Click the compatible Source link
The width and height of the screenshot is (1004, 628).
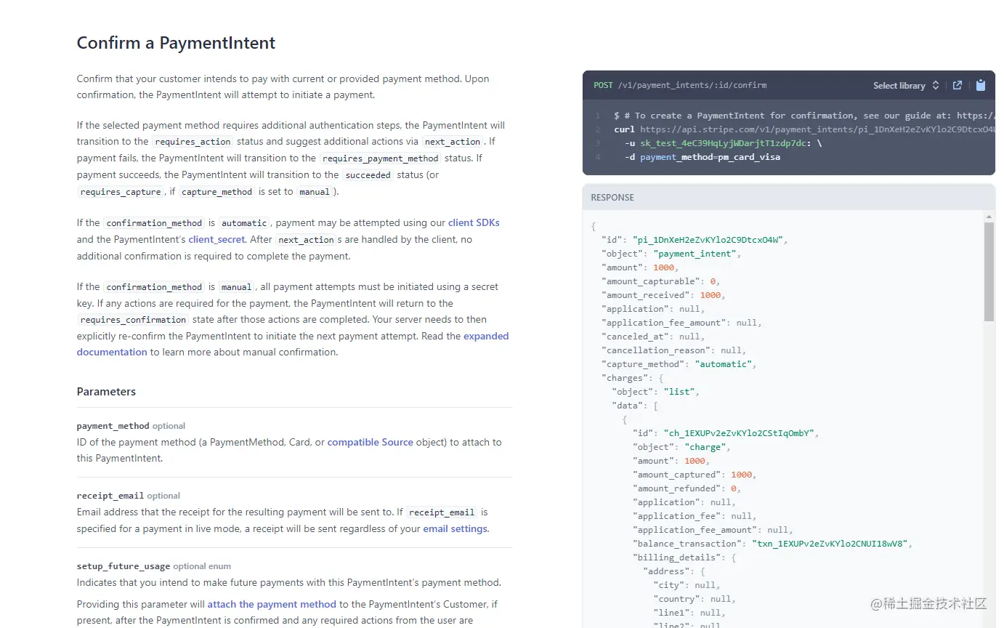370,442
